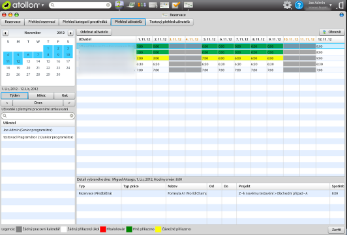Click the door logout icon

341,5
